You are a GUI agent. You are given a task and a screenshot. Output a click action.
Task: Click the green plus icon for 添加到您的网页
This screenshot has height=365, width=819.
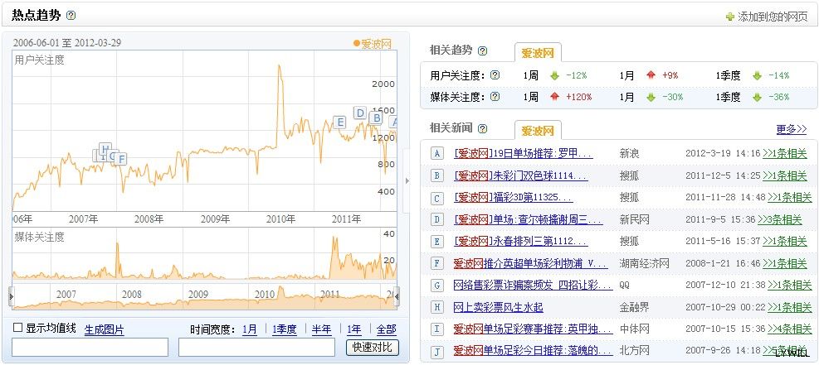(x=729, y=17)
